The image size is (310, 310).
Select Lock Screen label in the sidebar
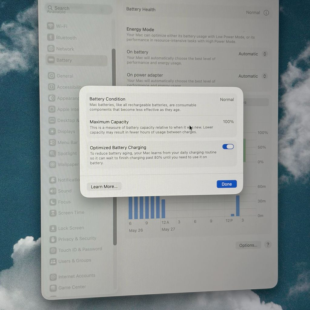pos(71,228)
